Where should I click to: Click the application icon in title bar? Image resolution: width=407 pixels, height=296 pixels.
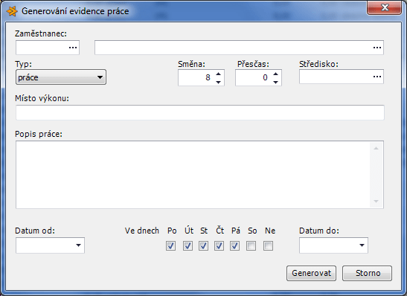[x=12, y=11]
